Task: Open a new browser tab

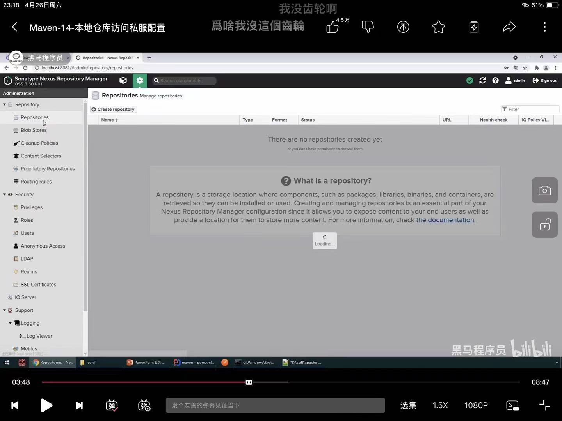Action: coord(149,58)
